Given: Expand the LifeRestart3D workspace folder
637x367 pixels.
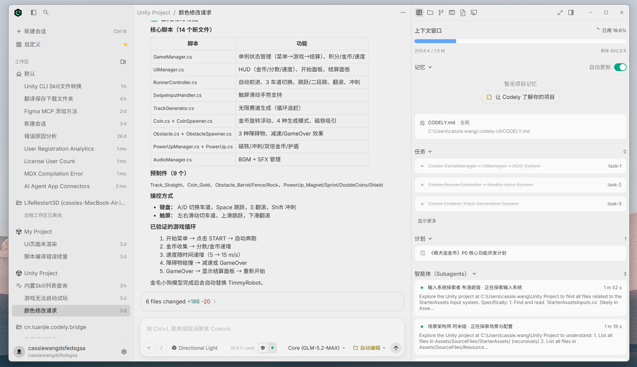Looking at the screenshot, I should click(71, 203).
